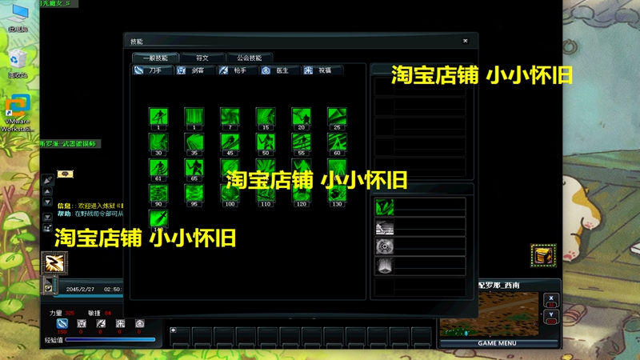Click the level 130 skill icon

tap(337, 193)
